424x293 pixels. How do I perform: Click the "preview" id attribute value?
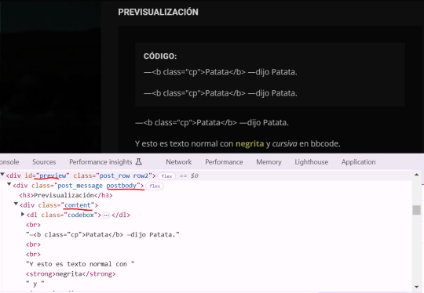pos(53,175)
